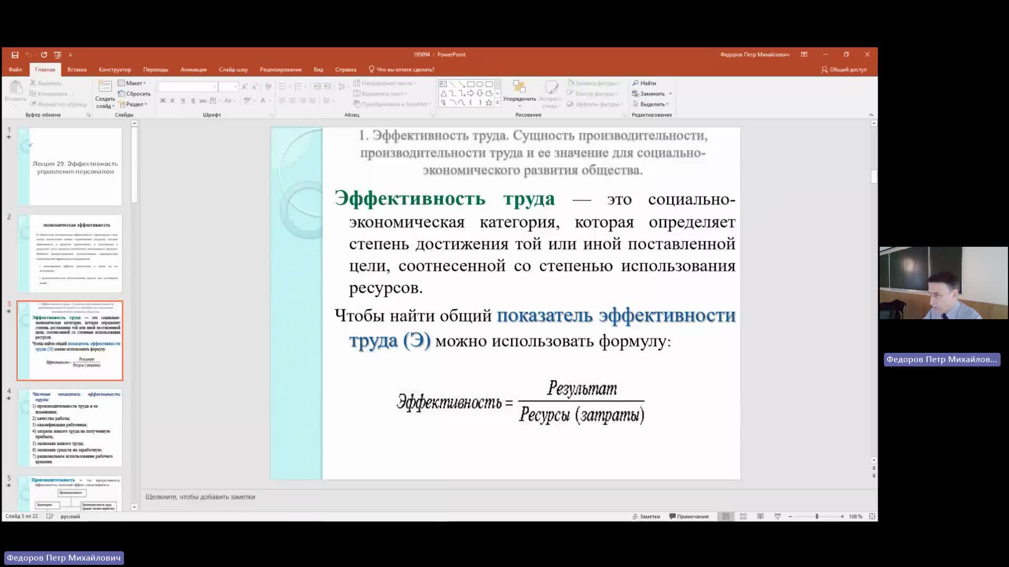
Task: Select slide 1 thumbnail 'Лекция 29'
Action: click(70, 166)
